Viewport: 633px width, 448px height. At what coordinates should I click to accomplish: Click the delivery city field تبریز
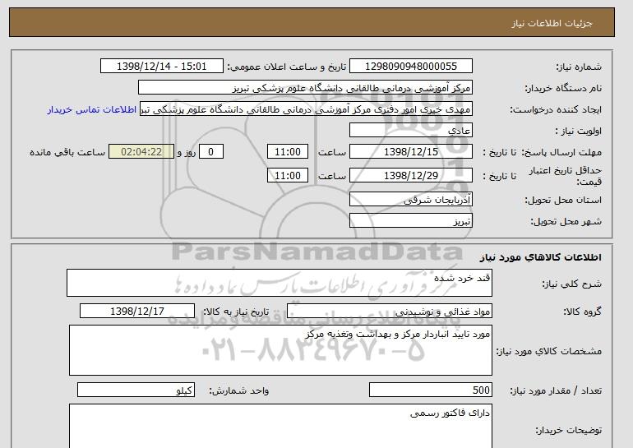411,221
